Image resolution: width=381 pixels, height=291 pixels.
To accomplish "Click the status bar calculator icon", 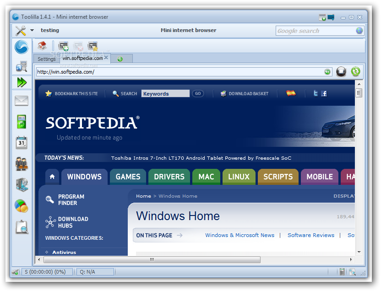I will coord(342,272).
